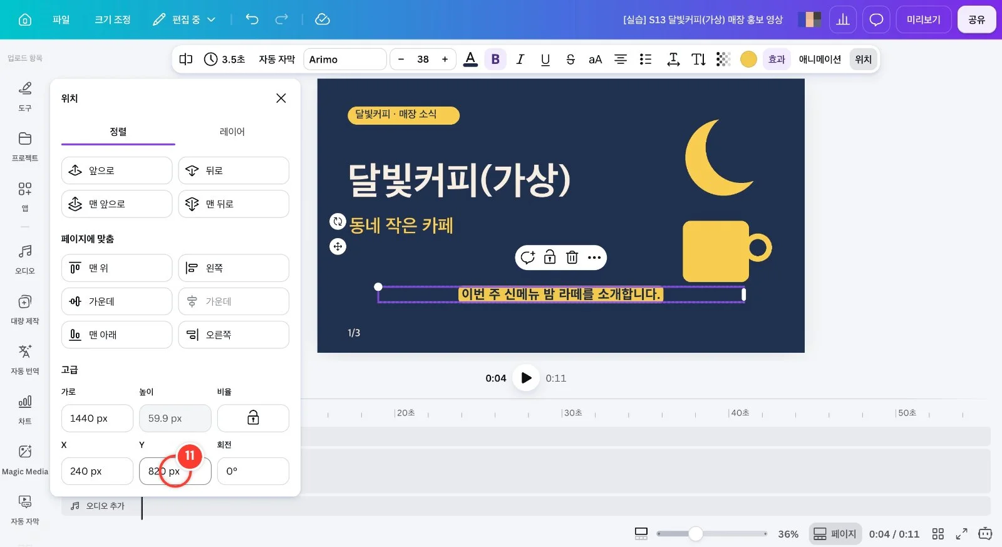Screen dimensions: 1002x547
Task: Toggle italic formatting
Action: [520, 60]
